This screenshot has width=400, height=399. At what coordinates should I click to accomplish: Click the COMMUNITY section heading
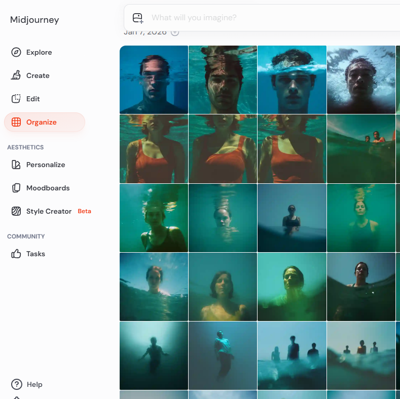pyautogui.click(x=26, y=236)
